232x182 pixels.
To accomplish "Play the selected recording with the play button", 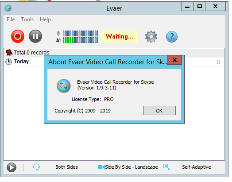I will (x=12, y=167).
